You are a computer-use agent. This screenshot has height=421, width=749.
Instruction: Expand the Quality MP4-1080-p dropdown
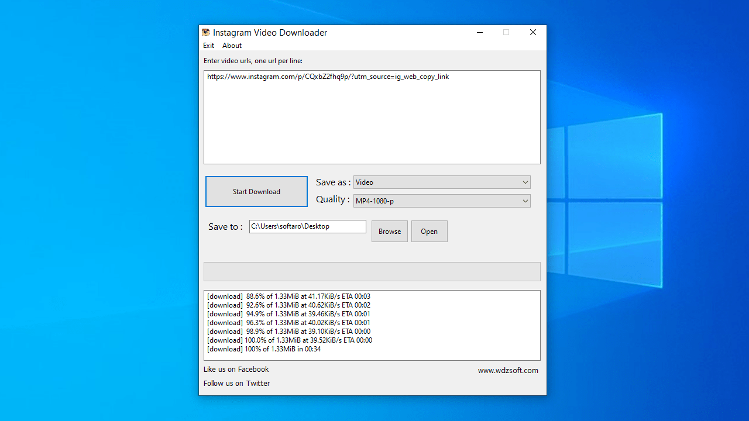click(x=442, y=201)
